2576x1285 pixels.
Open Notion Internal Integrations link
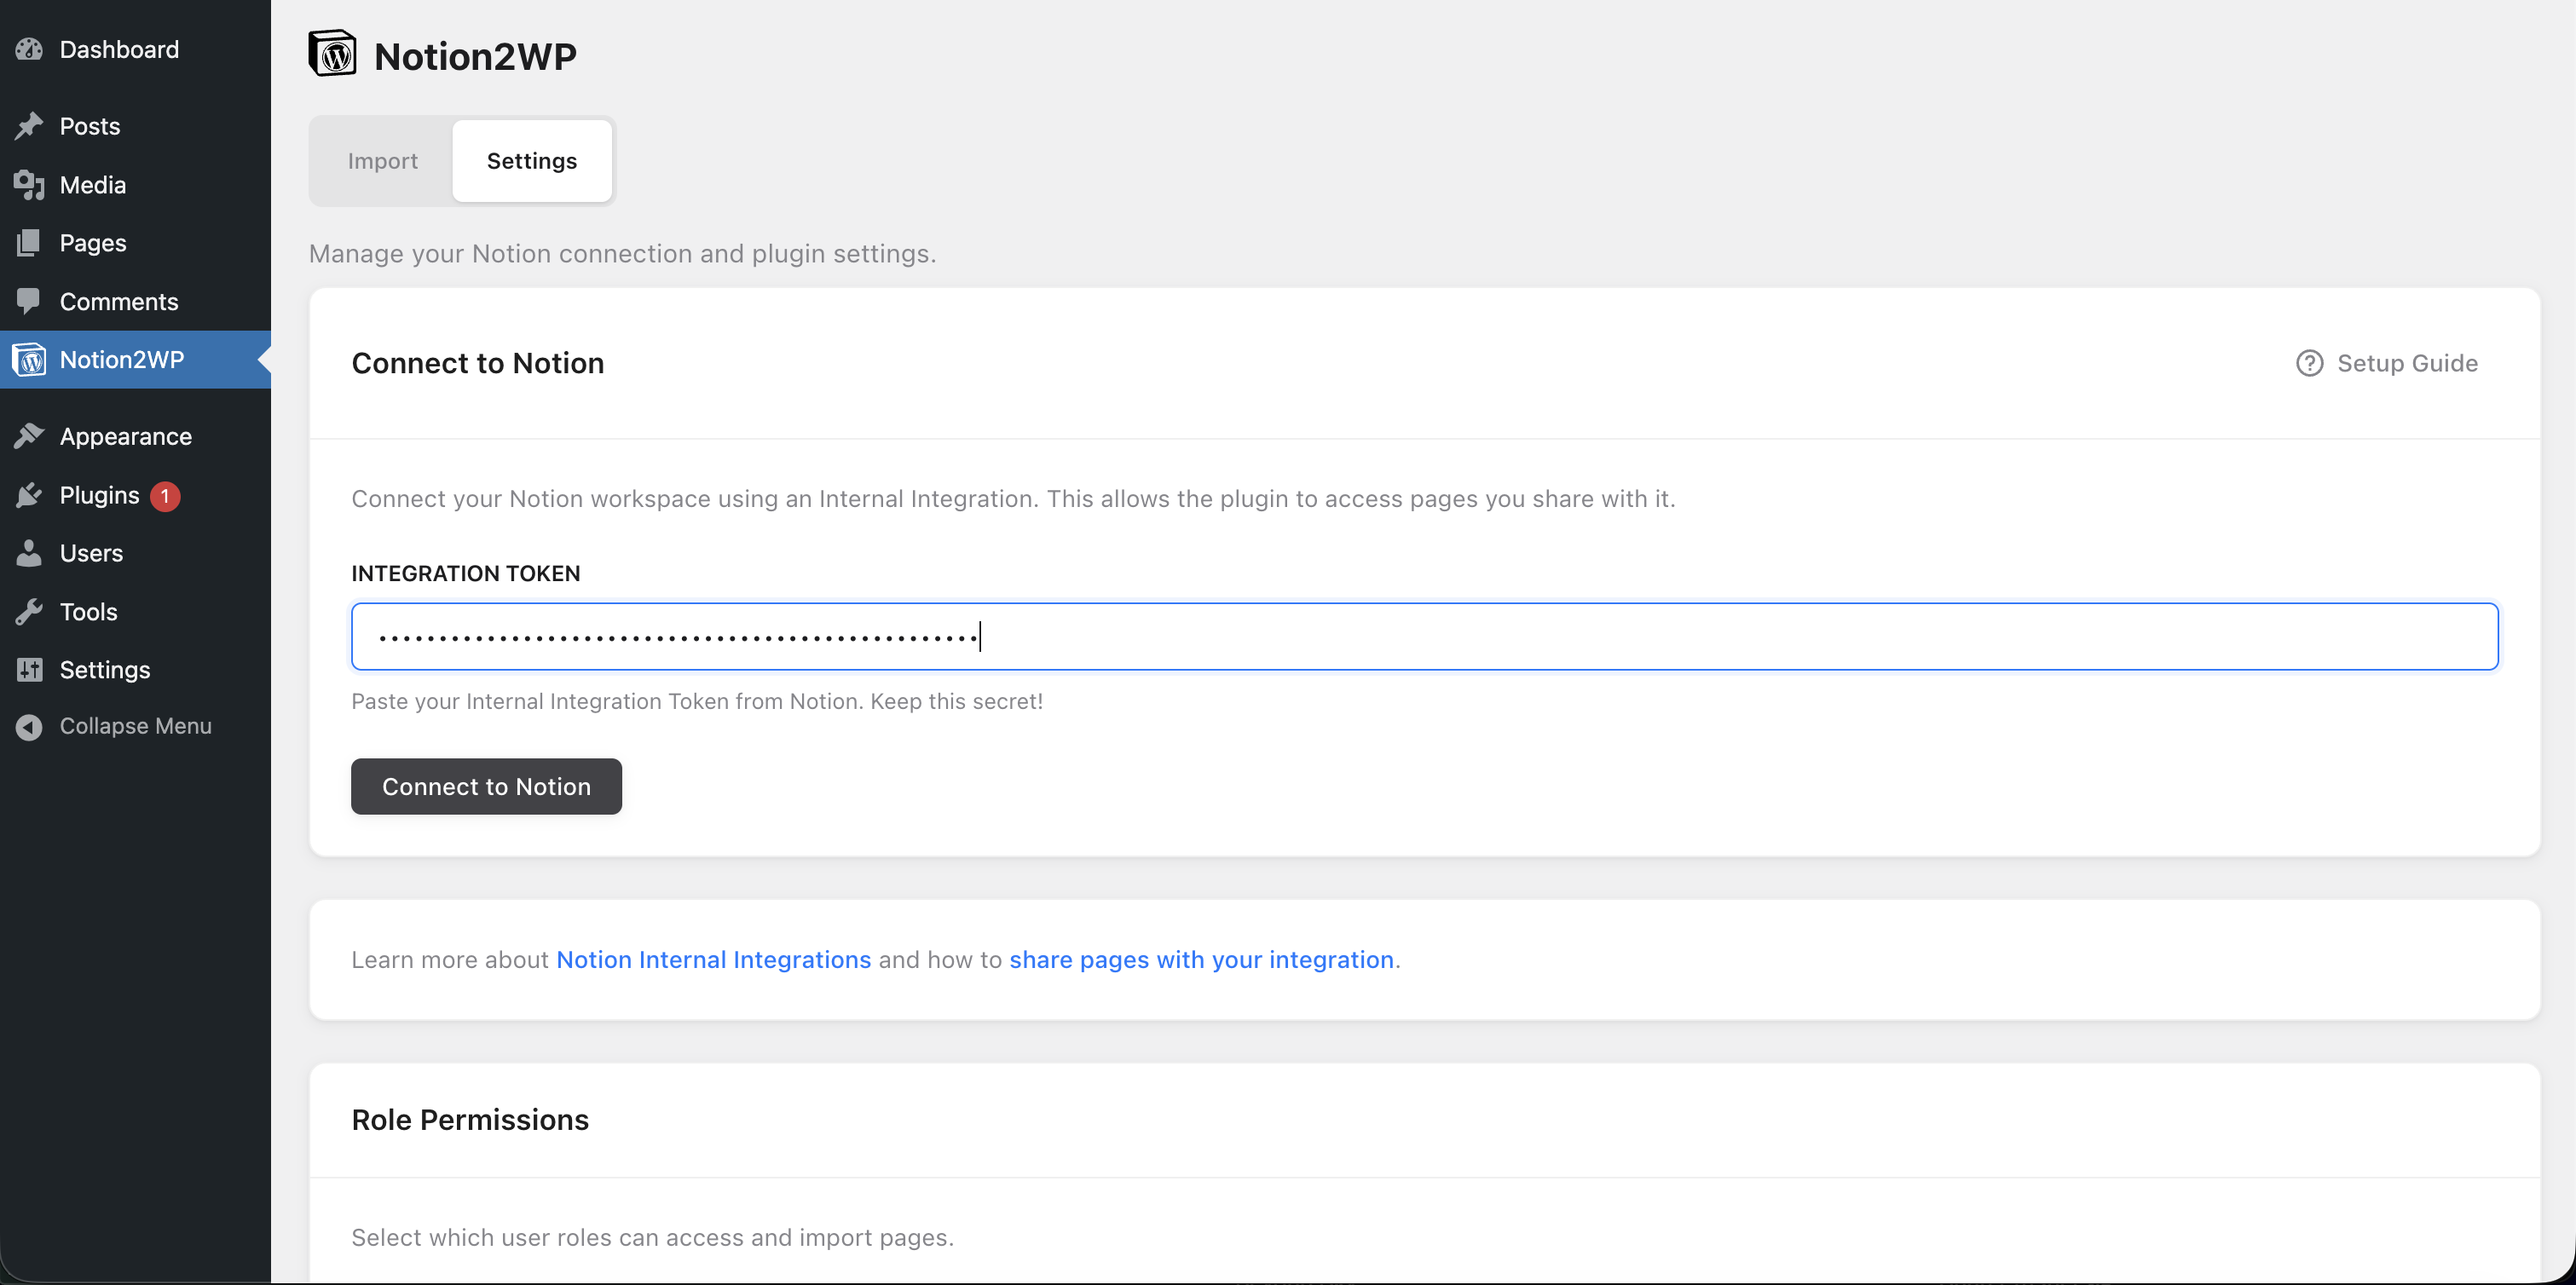(x=713, y=959)
